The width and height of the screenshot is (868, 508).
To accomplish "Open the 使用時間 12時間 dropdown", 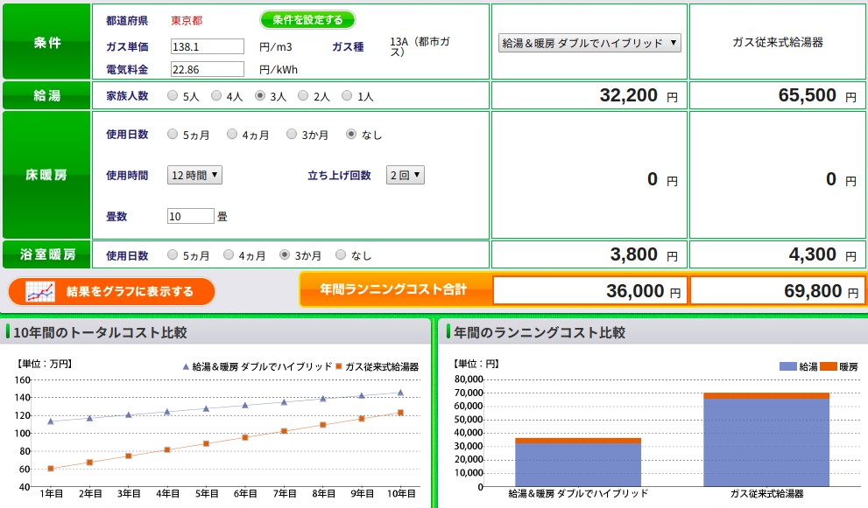I will pyautogui.click(x=194, y=175).
